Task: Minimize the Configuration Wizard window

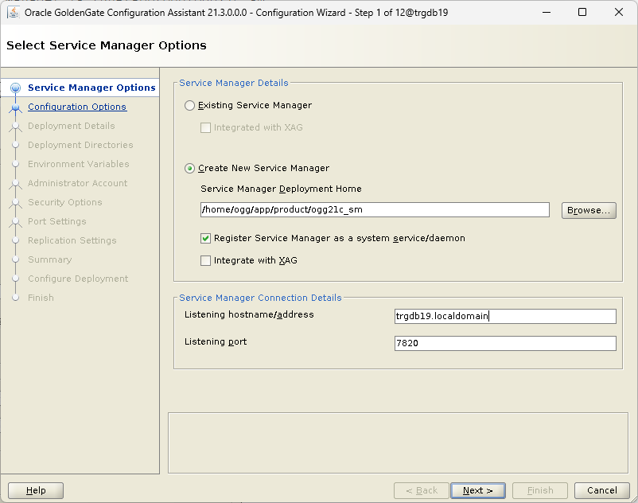Action: coord(547,12)
